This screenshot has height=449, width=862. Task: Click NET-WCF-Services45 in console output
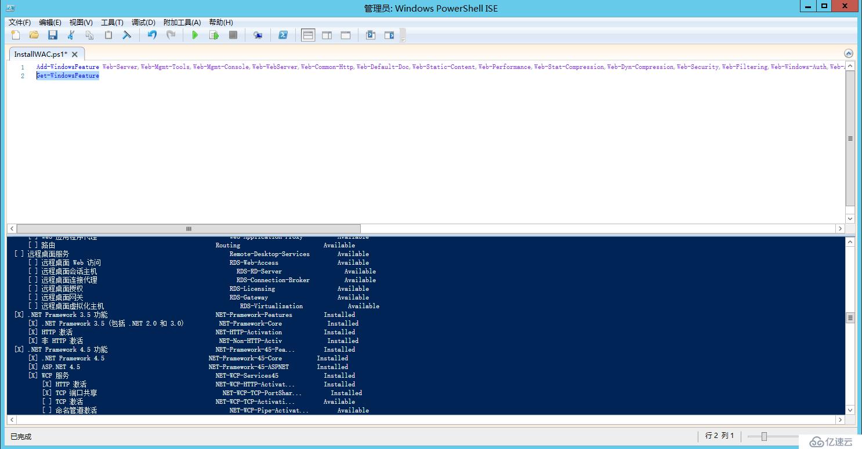[247, 376]
